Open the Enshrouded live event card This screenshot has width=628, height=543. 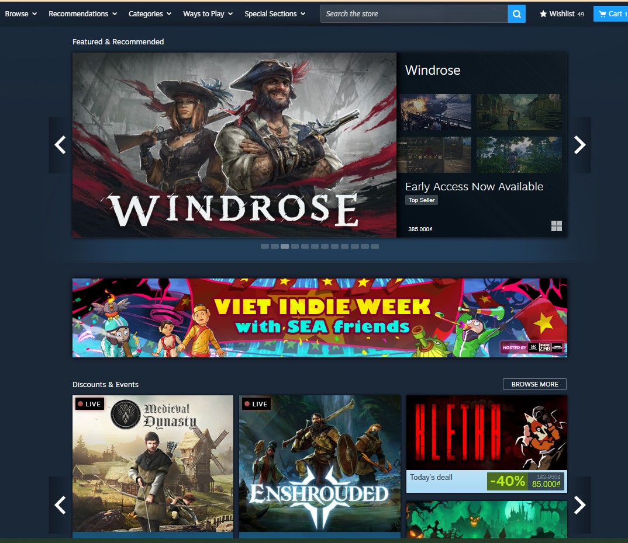click(x=320, y=467)
